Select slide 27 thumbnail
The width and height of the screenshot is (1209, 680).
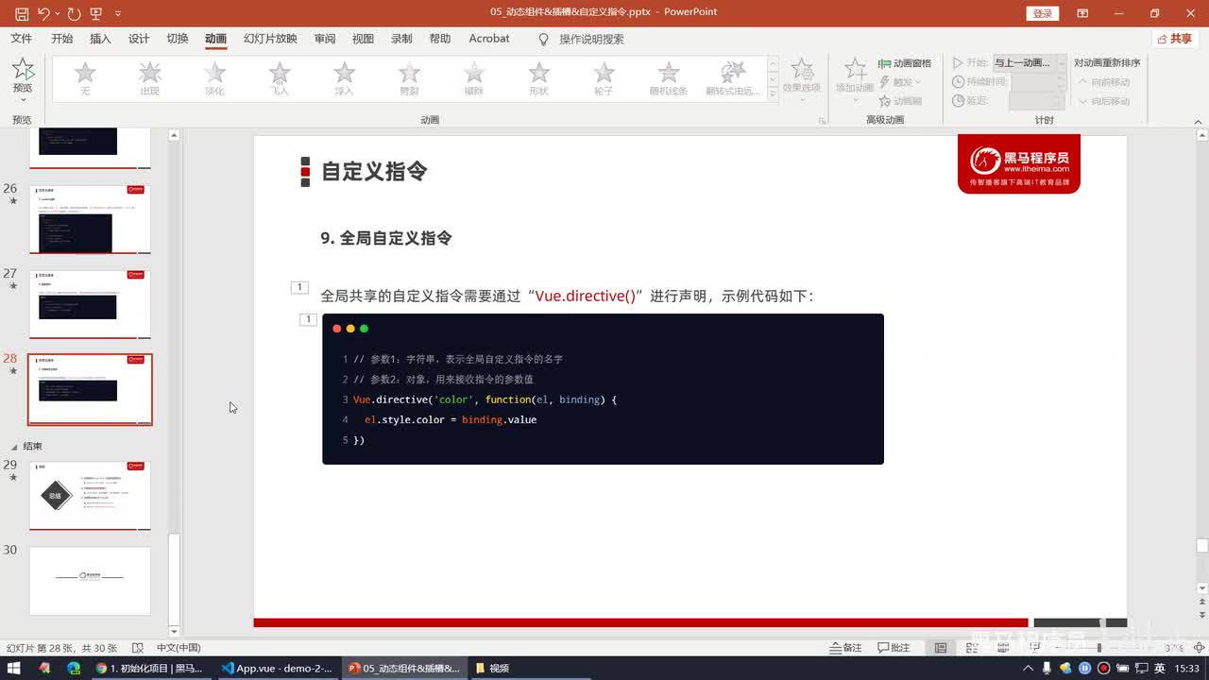(90, 304)
